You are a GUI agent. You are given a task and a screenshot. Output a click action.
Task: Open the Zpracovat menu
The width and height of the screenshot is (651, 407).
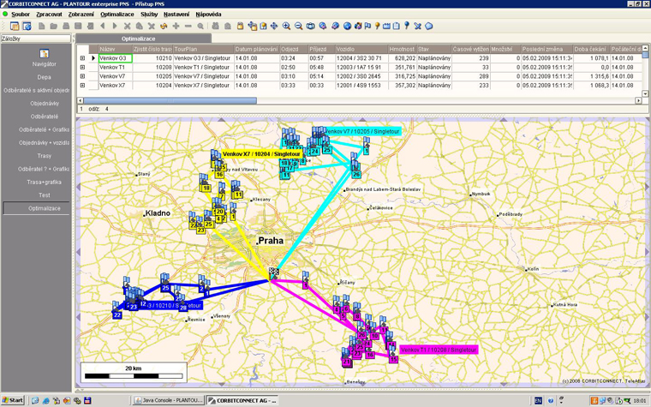(49, 14)
